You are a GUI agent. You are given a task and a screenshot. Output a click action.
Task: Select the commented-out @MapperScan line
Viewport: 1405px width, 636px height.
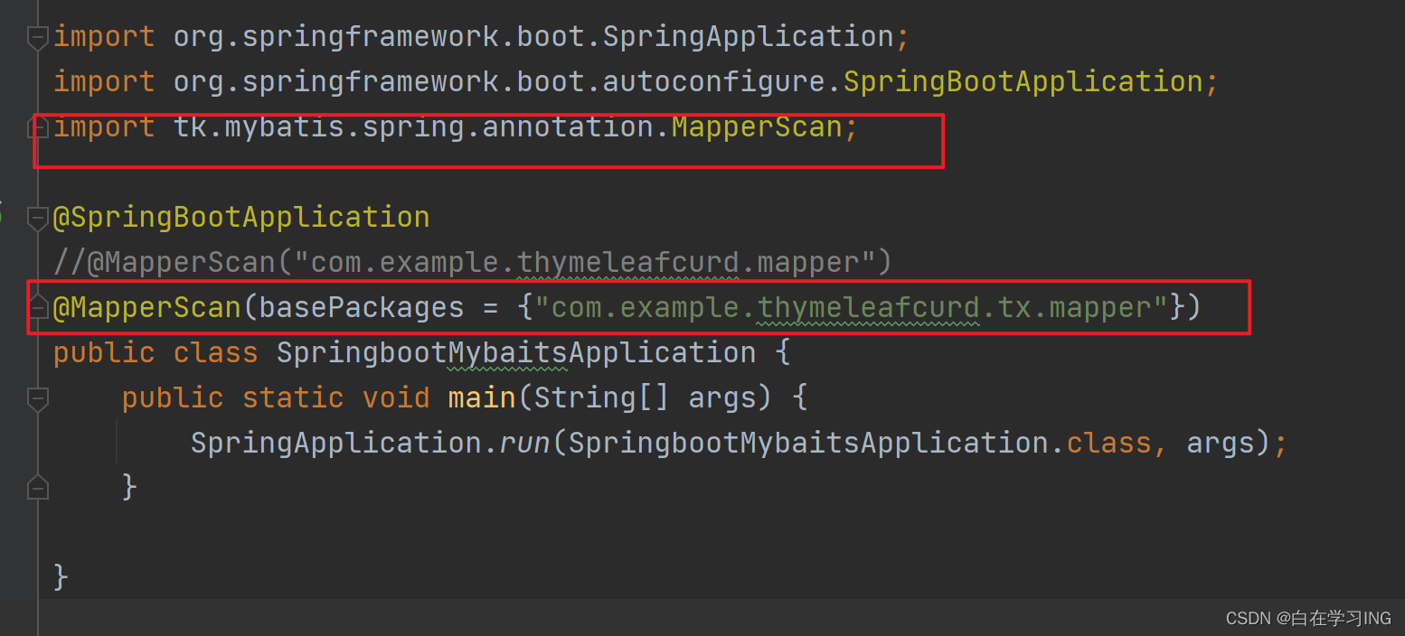(470, 262)
